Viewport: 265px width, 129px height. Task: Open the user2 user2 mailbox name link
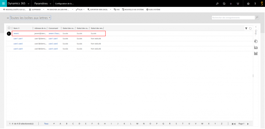[18, 44]
